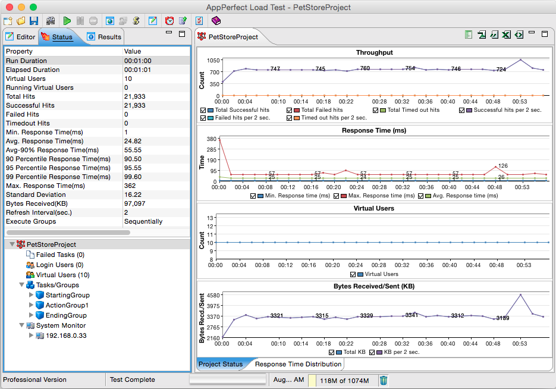Viewport: 556px width, 389px height.
Task: Minimize the left Status pane
Action: pyautogui.click(x=169, y=33)
